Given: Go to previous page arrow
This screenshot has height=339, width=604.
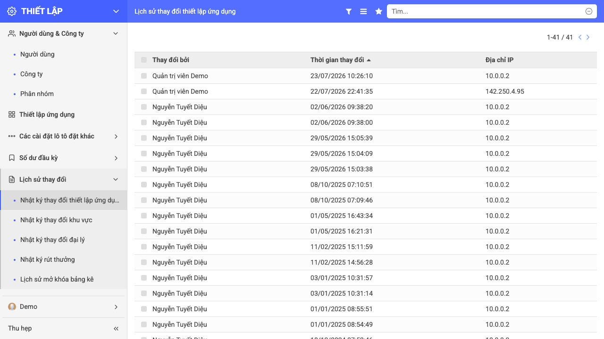Looking at the screenshot, I should tap(580, 37).
